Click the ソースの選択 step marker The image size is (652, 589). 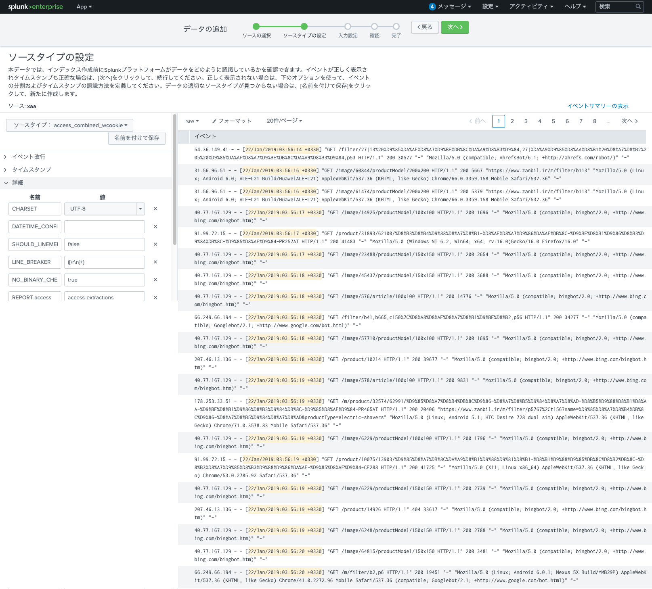tap(256, 27)
